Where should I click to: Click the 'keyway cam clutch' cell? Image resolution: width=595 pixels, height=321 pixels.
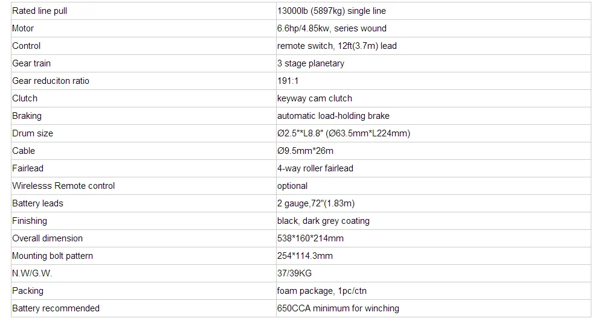pyautogui.click(x=433, y=98)
